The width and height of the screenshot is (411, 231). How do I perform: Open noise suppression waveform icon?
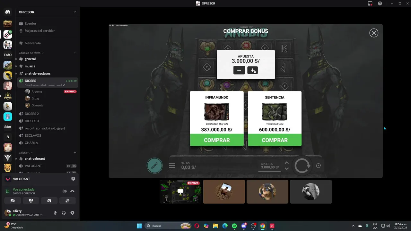click(x=65, y=191)
